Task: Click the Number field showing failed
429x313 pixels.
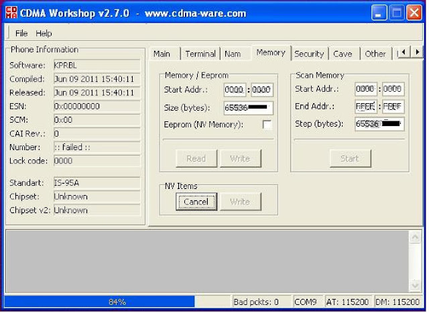Action: tap(97, 147)
